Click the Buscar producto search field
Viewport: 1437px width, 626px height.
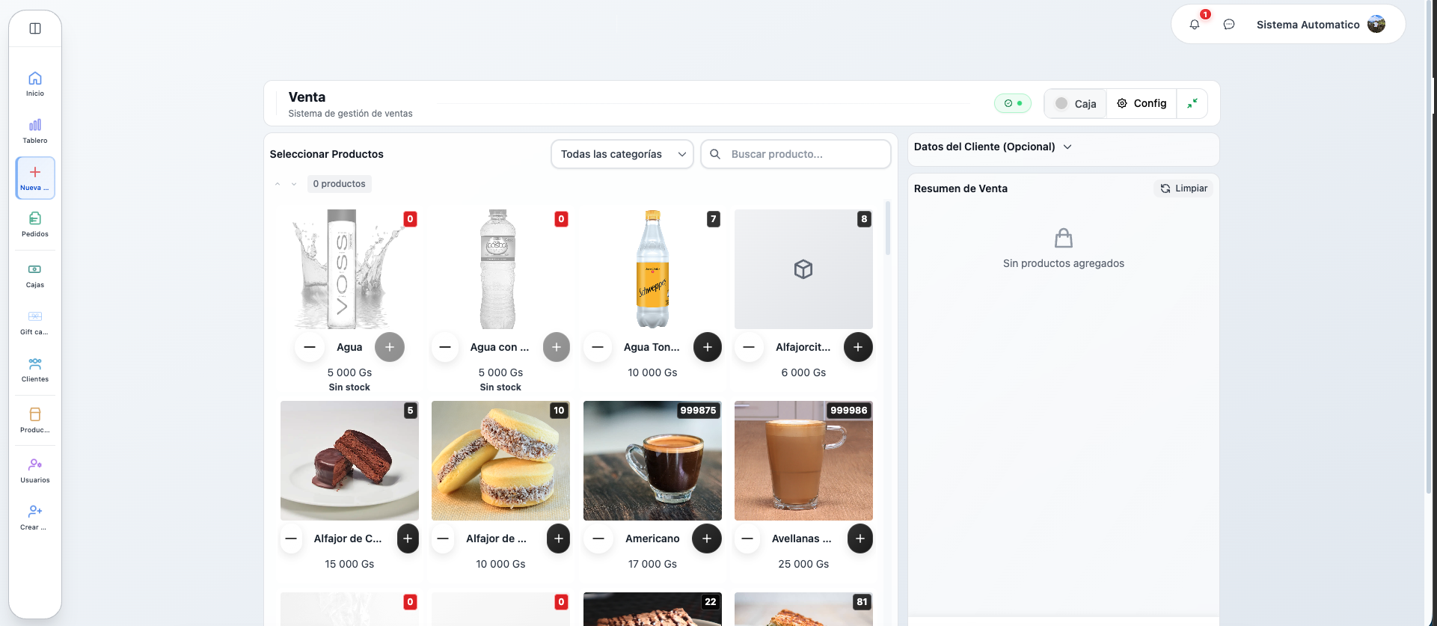[804, 154]
